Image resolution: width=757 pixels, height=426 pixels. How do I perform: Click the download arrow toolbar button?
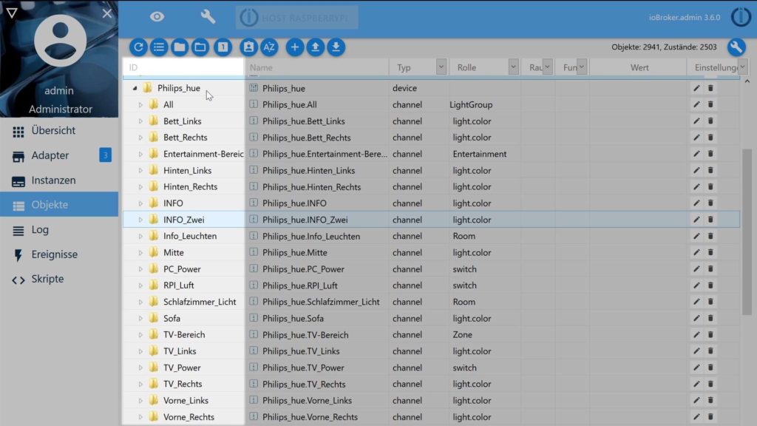coord(336,47)
